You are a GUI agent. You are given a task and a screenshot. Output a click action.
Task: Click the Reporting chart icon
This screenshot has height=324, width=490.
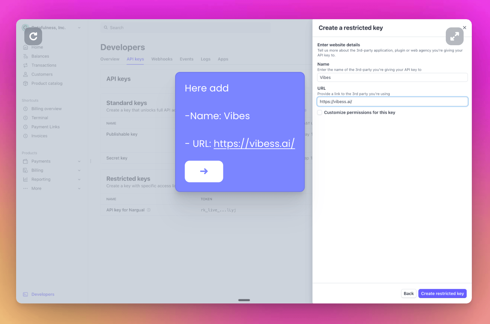25,179
